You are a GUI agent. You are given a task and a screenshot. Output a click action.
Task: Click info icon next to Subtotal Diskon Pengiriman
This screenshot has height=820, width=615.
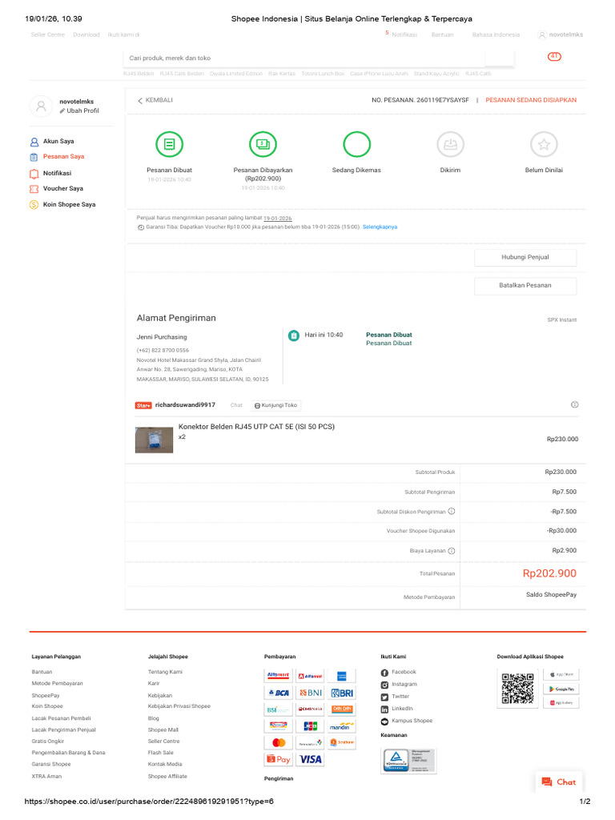452,512
